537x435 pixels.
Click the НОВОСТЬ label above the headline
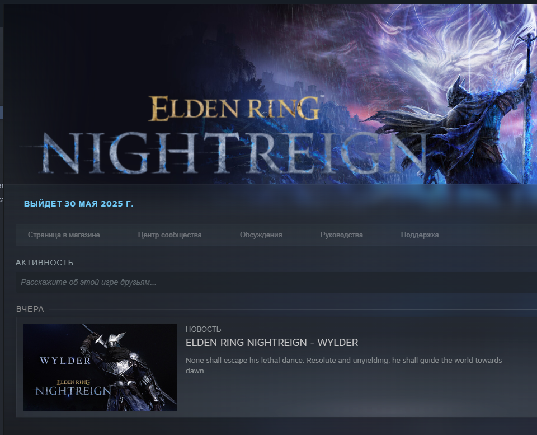pos(204,329)
